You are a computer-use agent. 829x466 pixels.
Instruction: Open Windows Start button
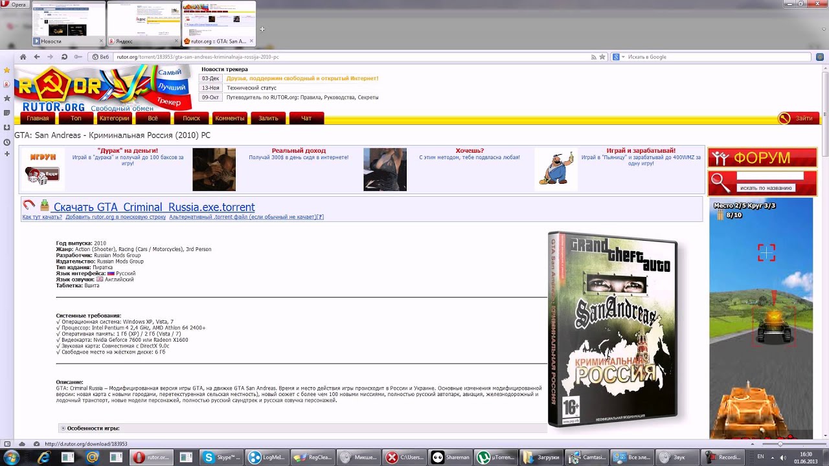click(x=11, y=458)
